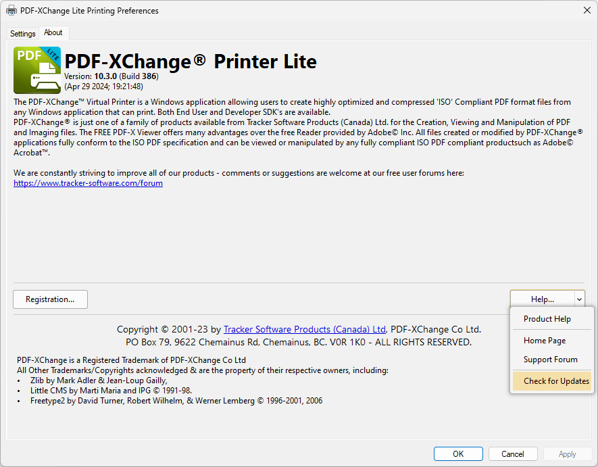The width and height of the screenshot is (598, 467).
Task: Switch to the Settings tab
Action: tap(22, 34)
